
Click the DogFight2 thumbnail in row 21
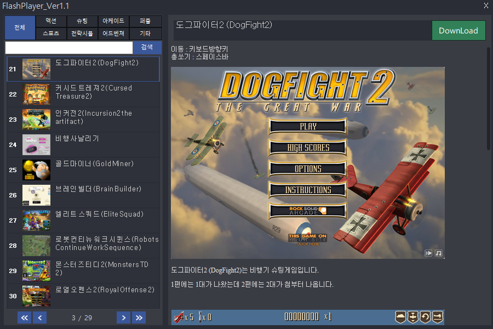37,69
